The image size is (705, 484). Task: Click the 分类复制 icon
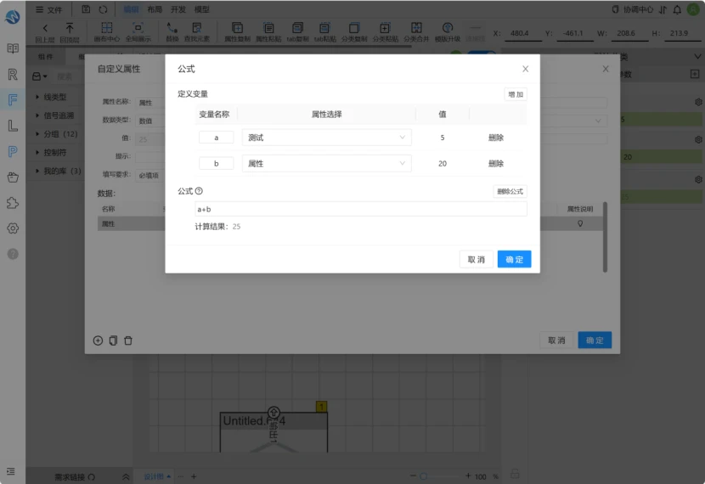point(354,28)
